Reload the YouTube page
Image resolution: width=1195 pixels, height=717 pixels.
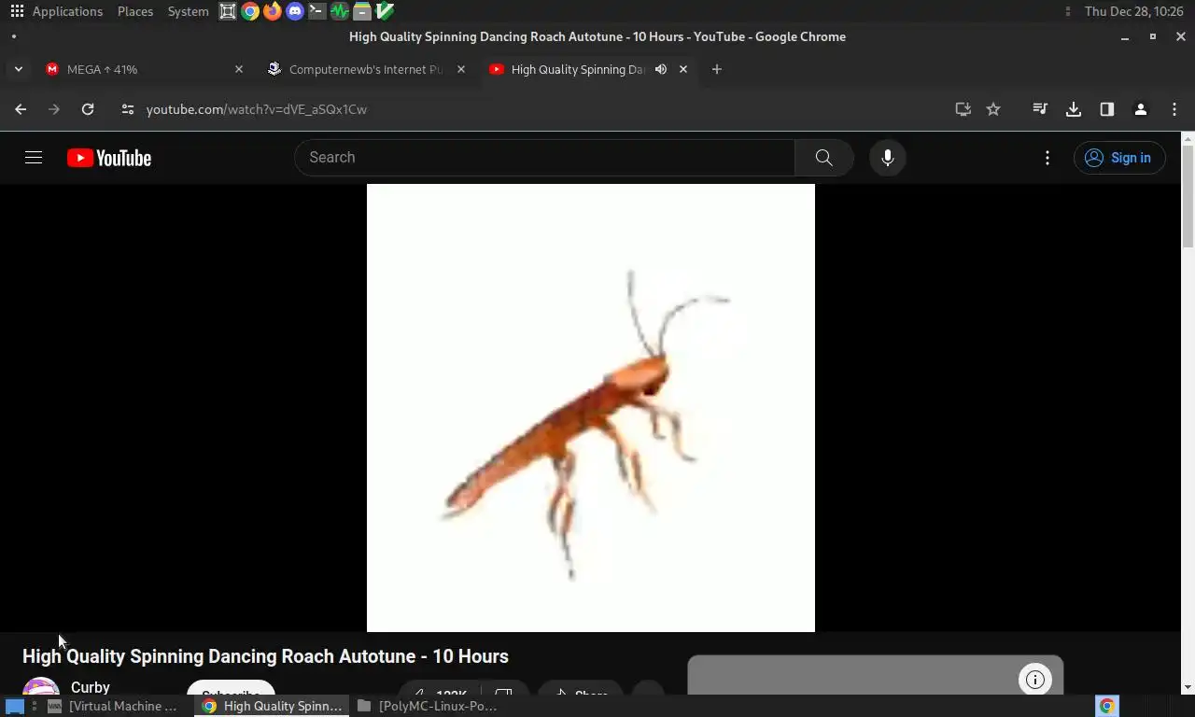[88, 109]
